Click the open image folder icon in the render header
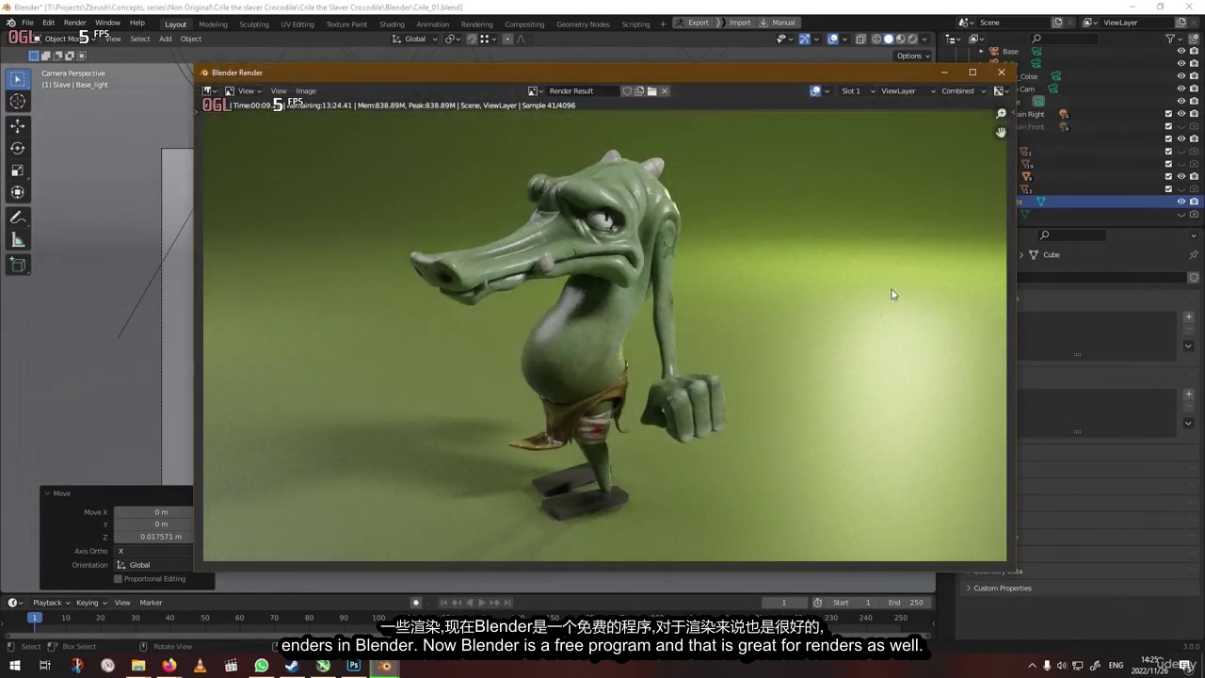The image size is (1205, 678). (651, 91)
